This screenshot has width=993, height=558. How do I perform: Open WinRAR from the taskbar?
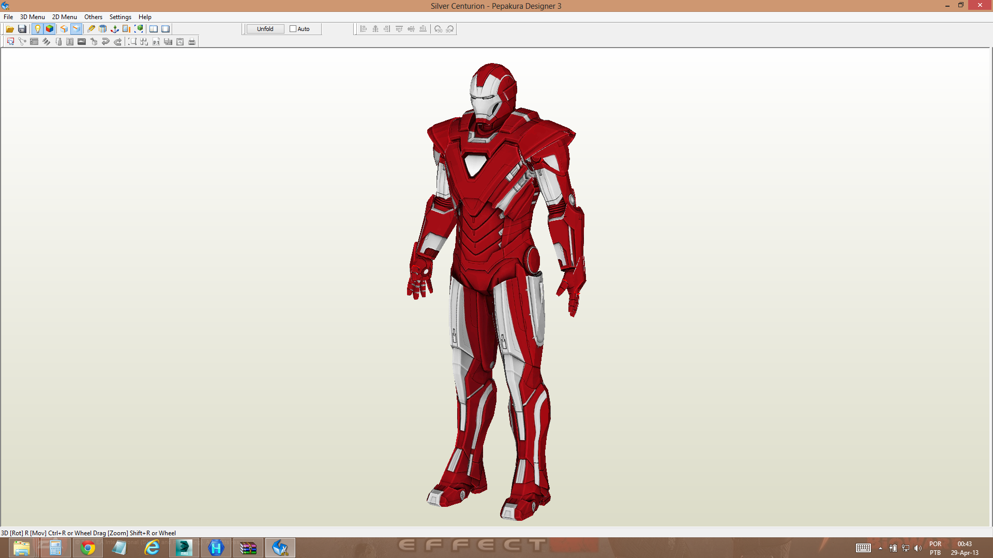coord(248,548)
